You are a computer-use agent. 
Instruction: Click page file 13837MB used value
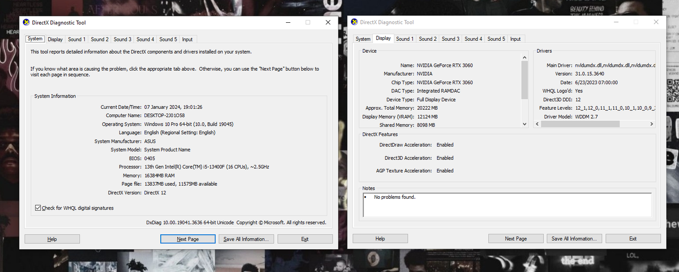coord(180,184)
